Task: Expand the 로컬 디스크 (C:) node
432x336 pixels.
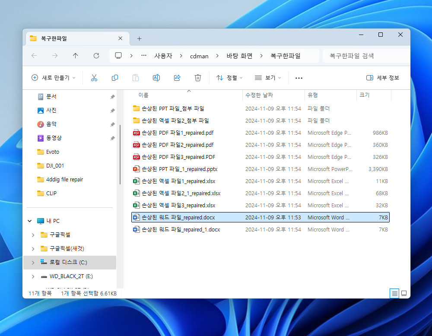Action: (33, 263)
